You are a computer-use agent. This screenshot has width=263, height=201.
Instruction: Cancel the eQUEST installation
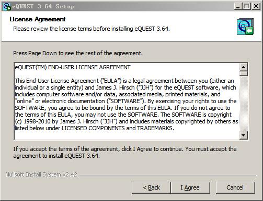click(235, 187)
